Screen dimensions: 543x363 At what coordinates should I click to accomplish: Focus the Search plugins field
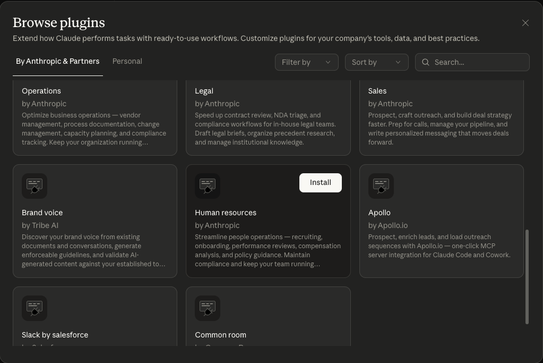(472, 62)
